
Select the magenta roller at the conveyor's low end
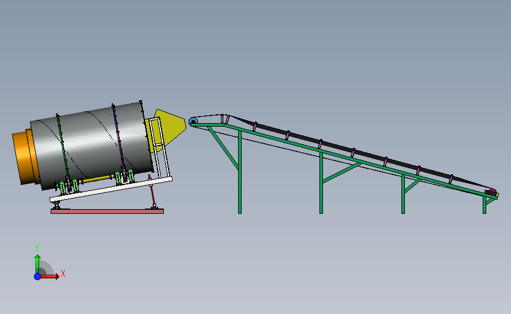coord(491,192)
